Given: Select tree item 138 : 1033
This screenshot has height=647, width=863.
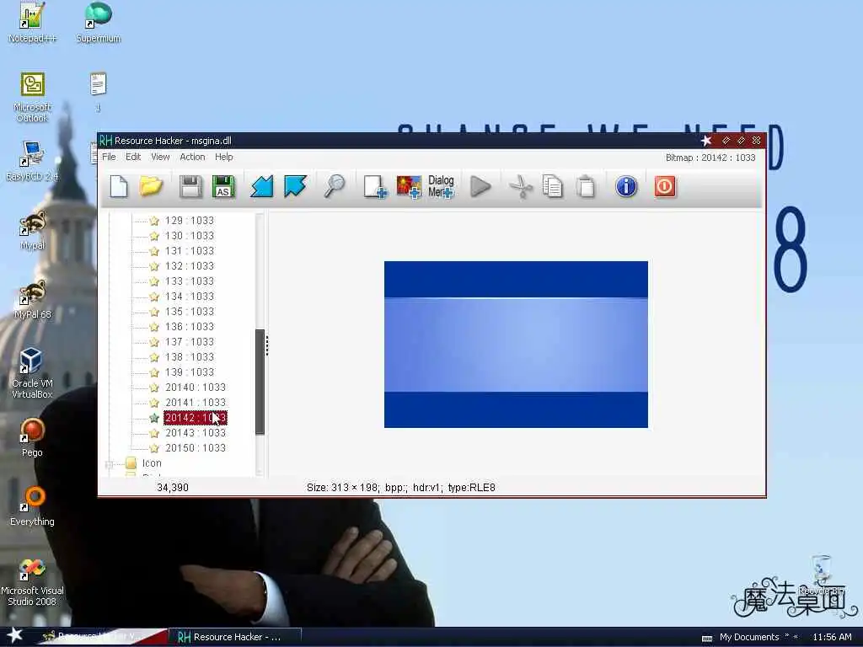Looking at the screenshot, I should [190, 357].
